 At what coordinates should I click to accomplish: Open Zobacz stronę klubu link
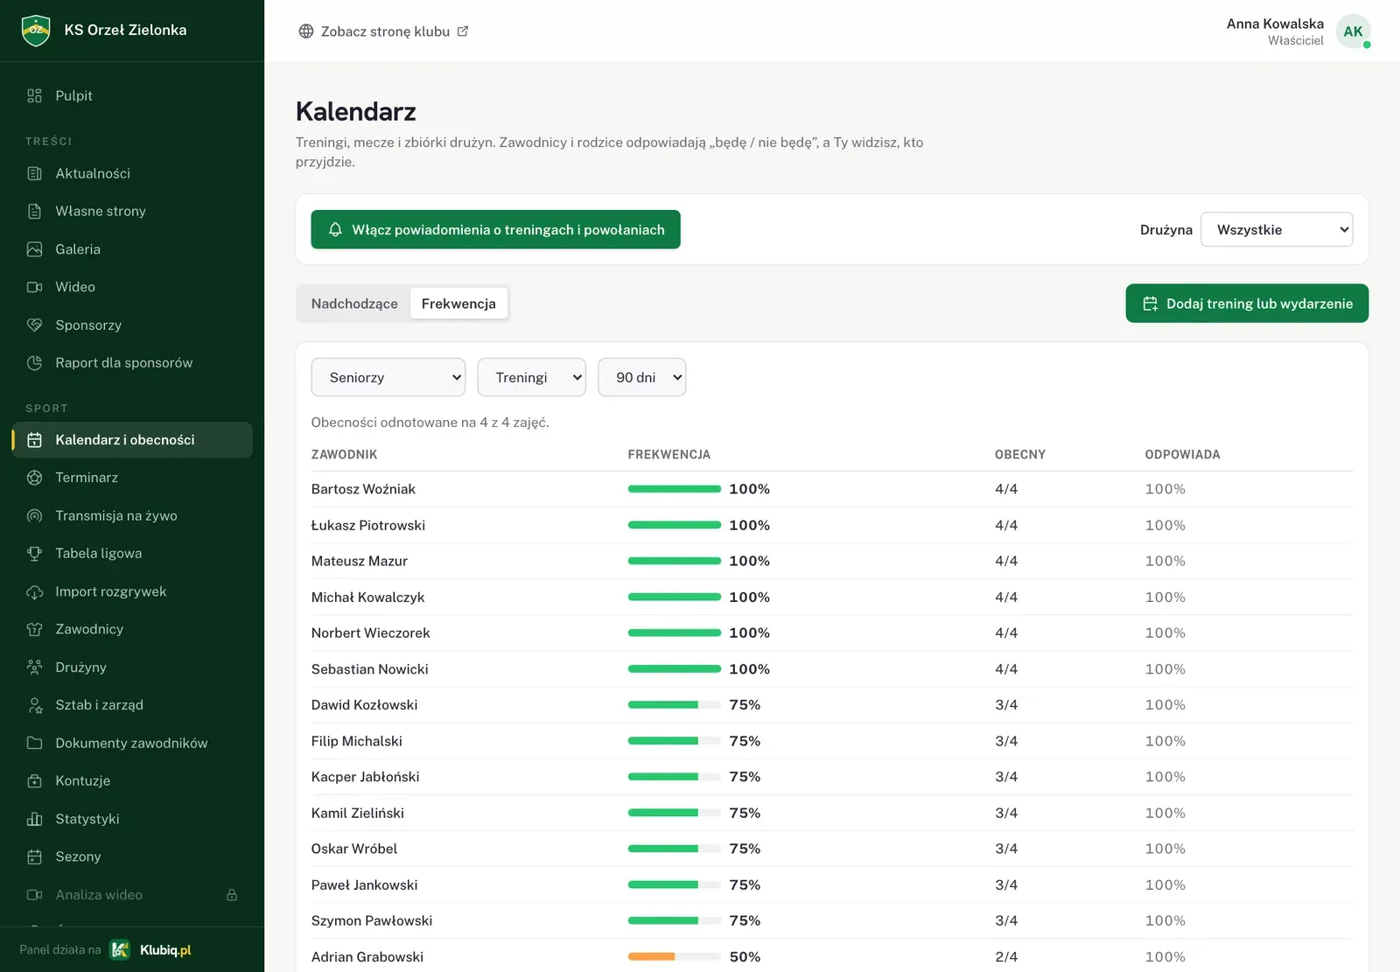[383, 31]
